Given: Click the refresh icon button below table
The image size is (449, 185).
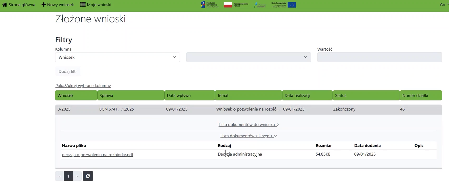Looking at the screenshot, I should 88,176.
